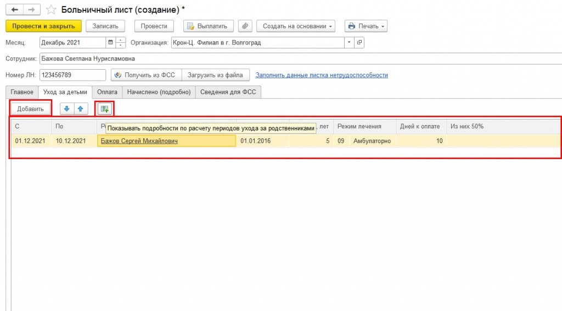Expand the Печать menu
The image size is (562, 311).
click(x=366, y=26)
